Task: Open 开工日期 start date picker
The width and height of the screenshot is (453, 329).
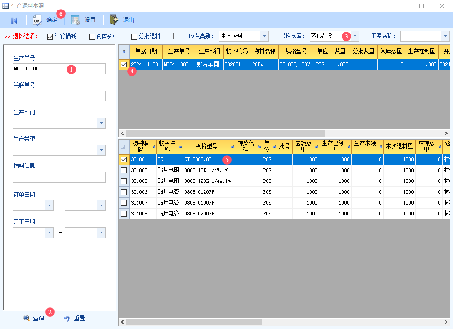Action: point(49,233)
